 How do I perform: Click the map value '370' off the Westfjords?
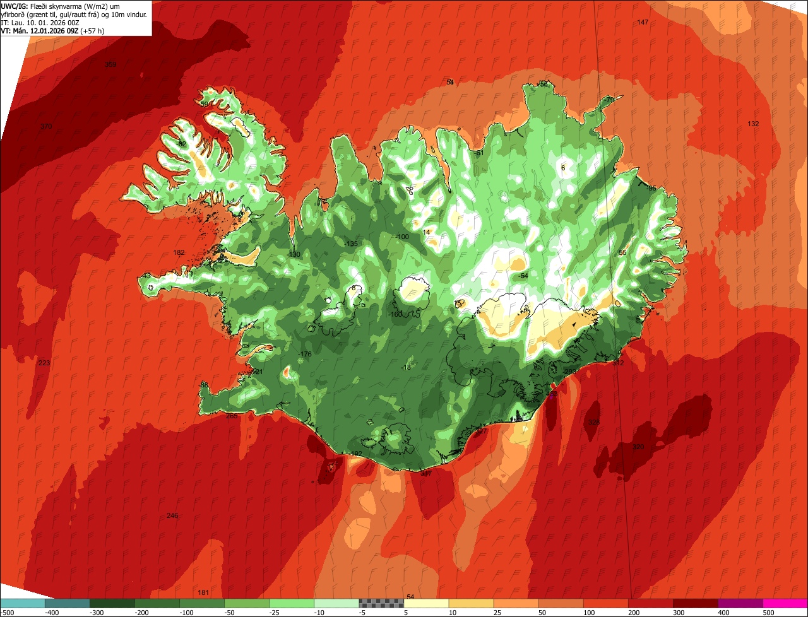pos(46,126)
